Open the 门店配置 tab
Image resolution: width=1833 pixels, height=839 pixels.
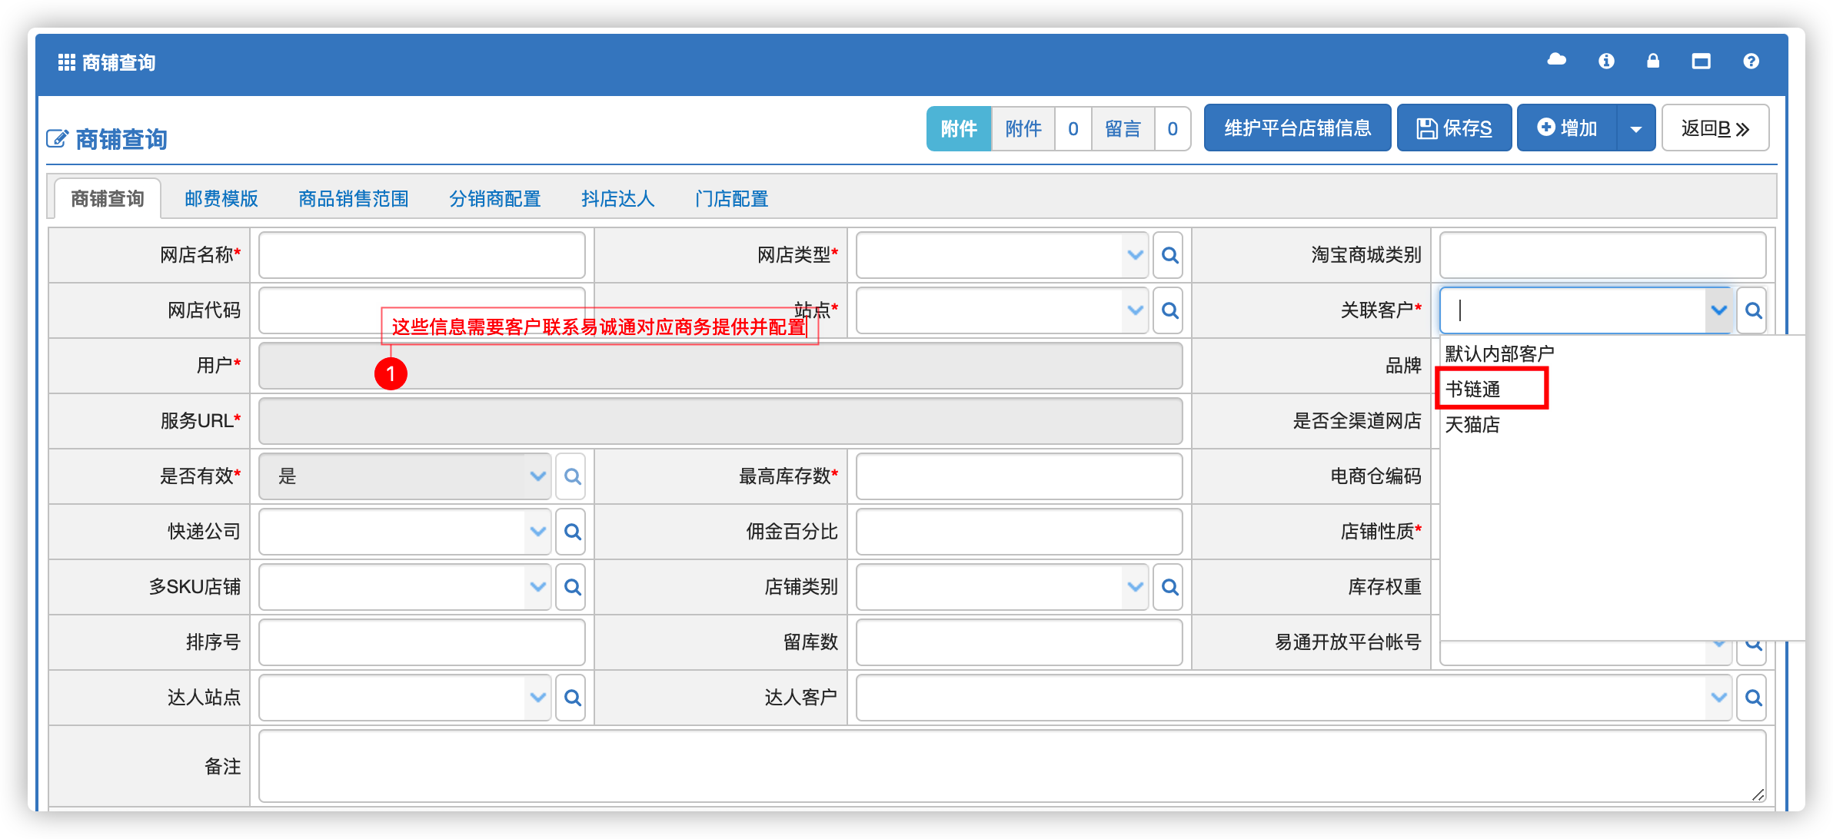coord(731,199)
